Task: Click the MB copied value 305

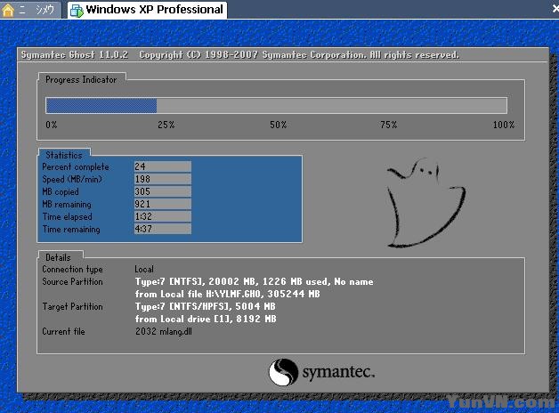Action: (x=163, y=191)
